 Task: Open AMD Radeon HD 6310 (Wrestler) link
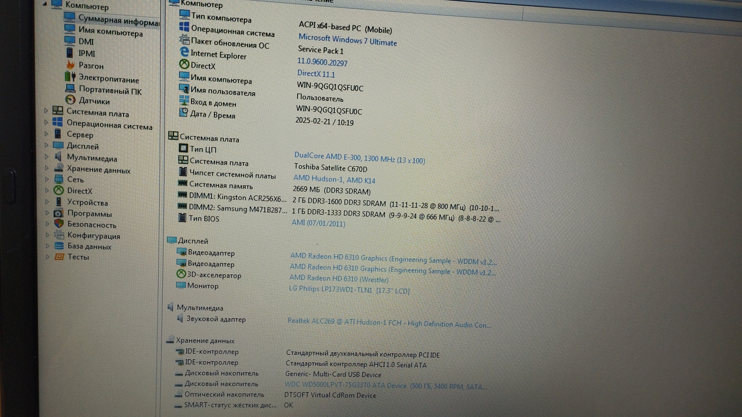(x=339, y=278)
